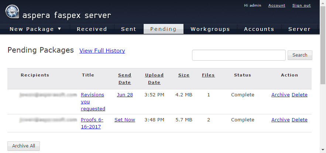Open the Received tab
326x153 pixels.
click(92, 29)
